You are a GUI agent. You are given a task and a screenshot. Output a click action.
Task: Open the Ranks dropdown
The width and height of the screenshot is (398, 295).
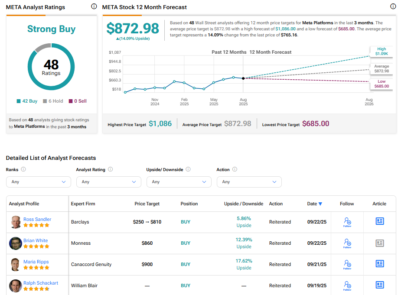tap(39, 182)
